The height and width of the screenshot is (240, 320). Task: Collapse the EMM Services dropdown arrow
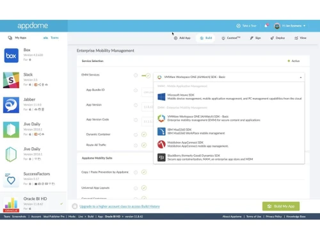tap(301, 77)
